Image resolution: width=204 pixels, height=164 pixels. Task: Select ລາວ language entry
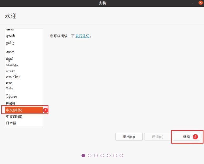point(24,83)
